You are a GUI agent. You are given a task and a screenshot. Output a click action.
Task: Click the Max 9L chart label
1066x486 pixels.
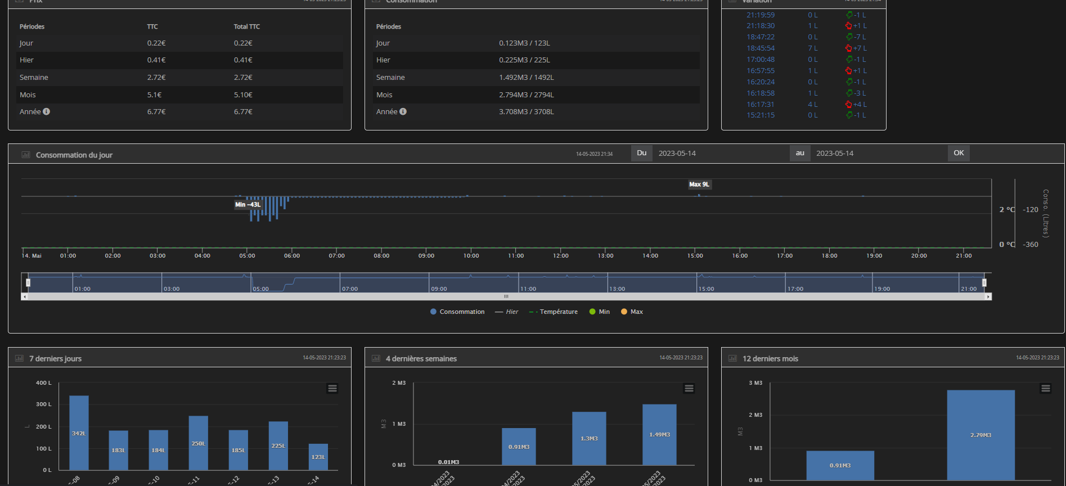coord(700,184)
